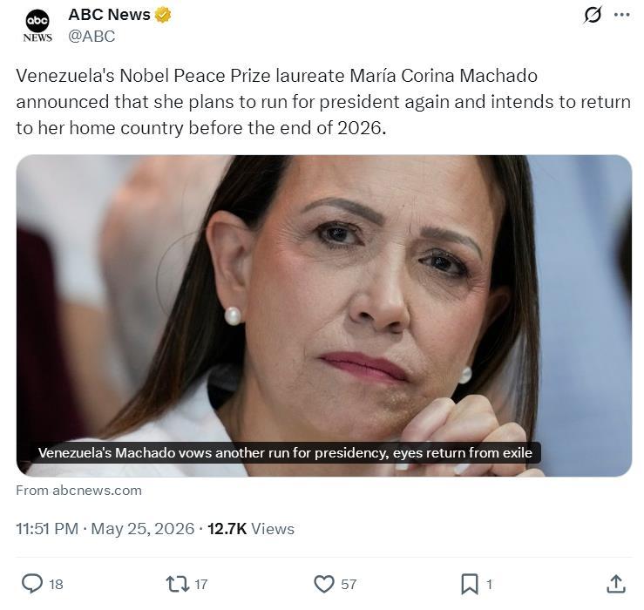Toggle the heart like icon
The width and height of the screenshot is (644, 610).
[x=324, y=584]
